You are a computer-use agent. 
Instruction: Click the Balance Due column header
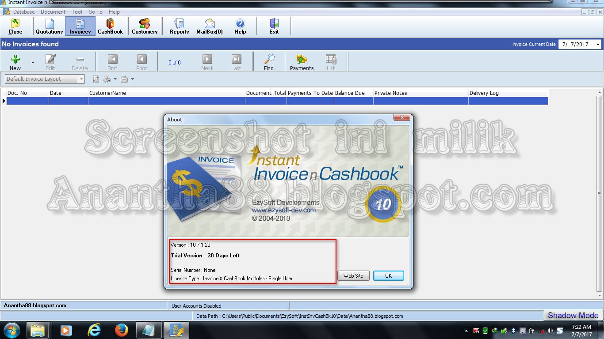(354, 93)
